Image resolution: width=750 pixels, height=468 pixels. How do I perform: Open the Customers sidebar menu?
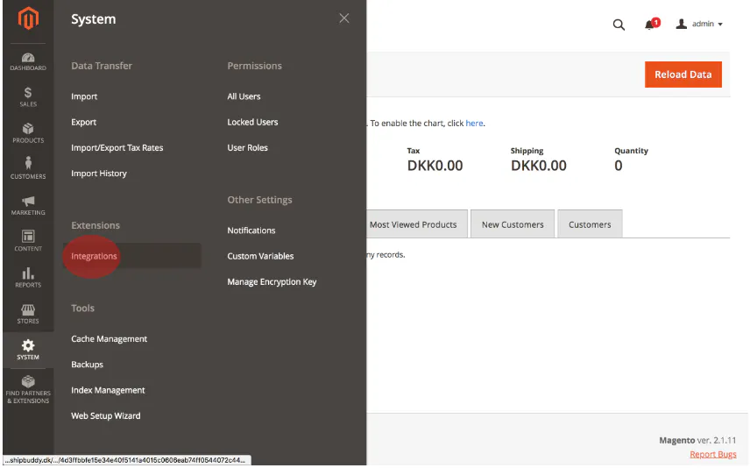(x=28, y=168)
